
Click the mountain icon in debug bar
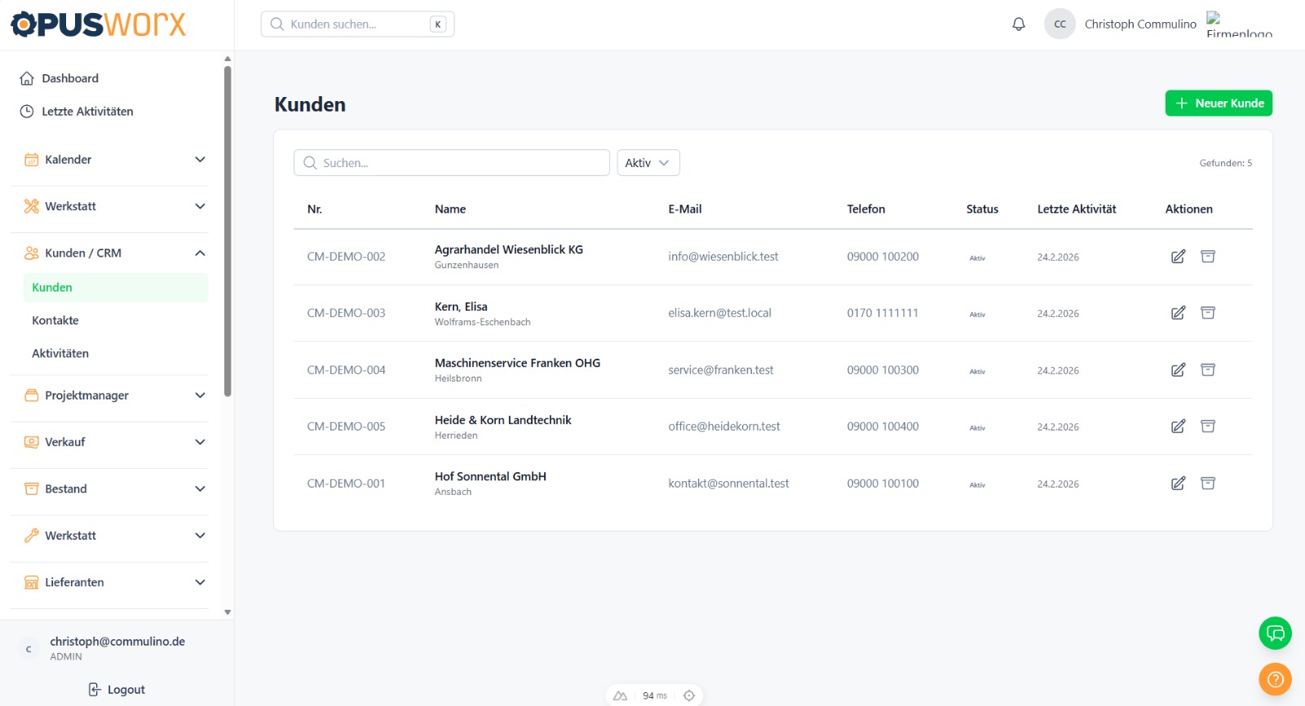(620, 695)
